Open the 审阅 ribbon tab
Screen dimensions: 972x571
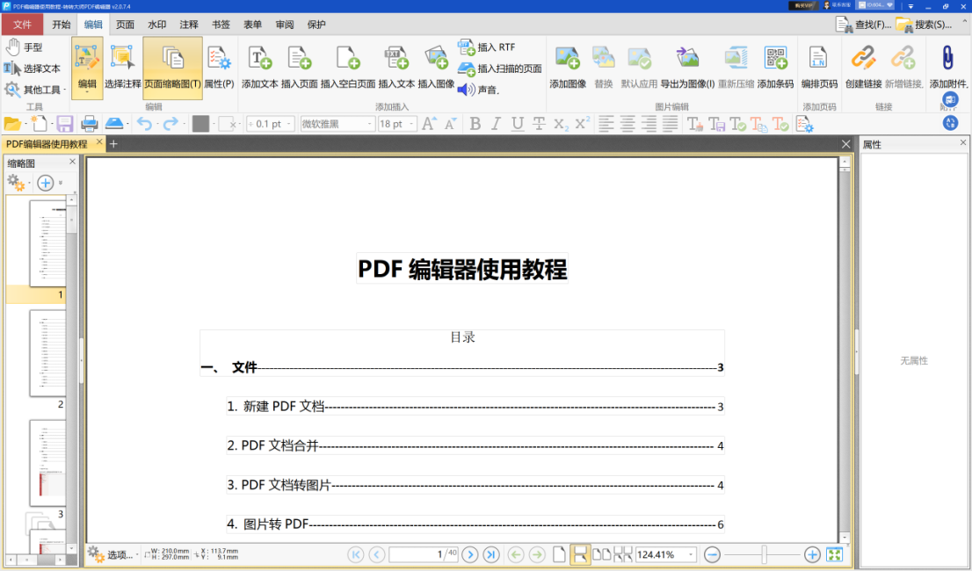[284, 25]
